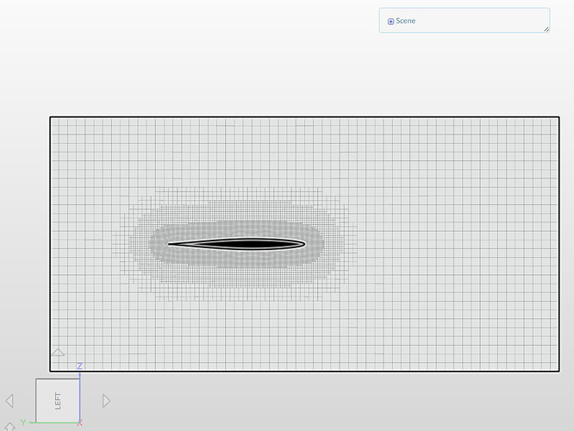This screenshot has width=574, height=431.
Task: Click the up arrow near orientation cube
Action: [9, 427]
